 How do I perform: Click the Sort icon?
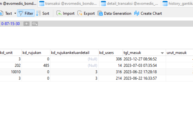pos(38,13)
